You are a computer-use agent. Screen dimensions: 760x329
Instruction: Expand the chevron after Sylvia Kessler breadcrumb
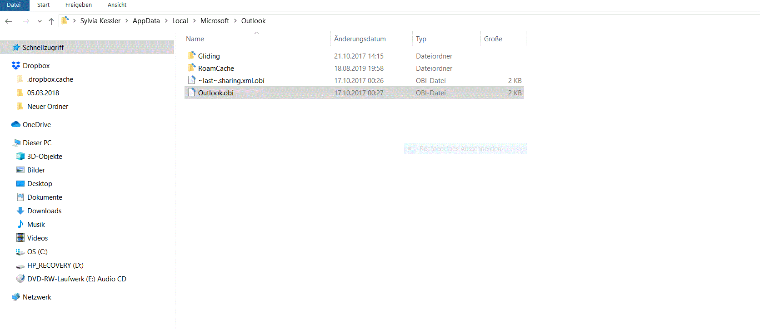[x=127, y=21]
